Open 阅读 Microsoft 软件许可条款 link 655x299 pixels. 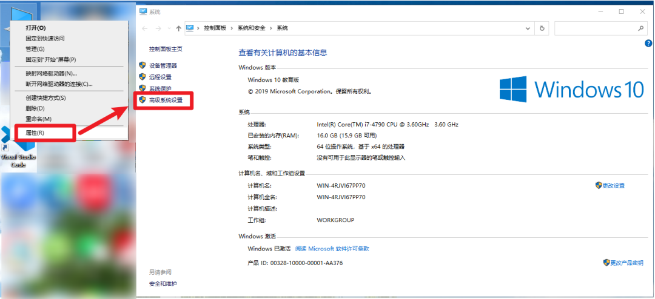pos(332,249)
